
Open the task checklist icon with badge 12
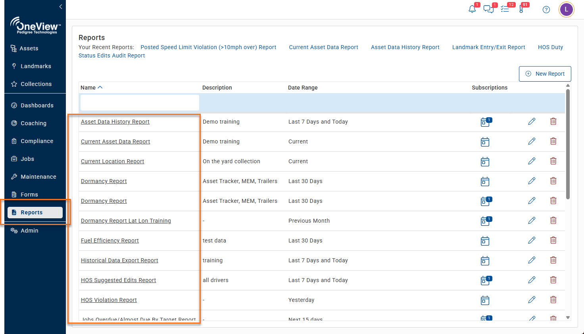(x=505, y=9)
